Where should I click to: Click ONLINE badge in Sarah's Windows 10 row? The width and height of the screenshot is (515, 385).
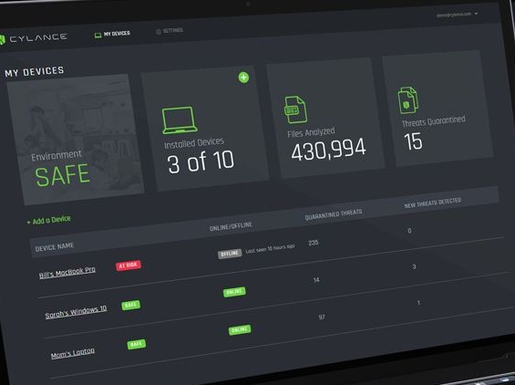coord(234,292)
